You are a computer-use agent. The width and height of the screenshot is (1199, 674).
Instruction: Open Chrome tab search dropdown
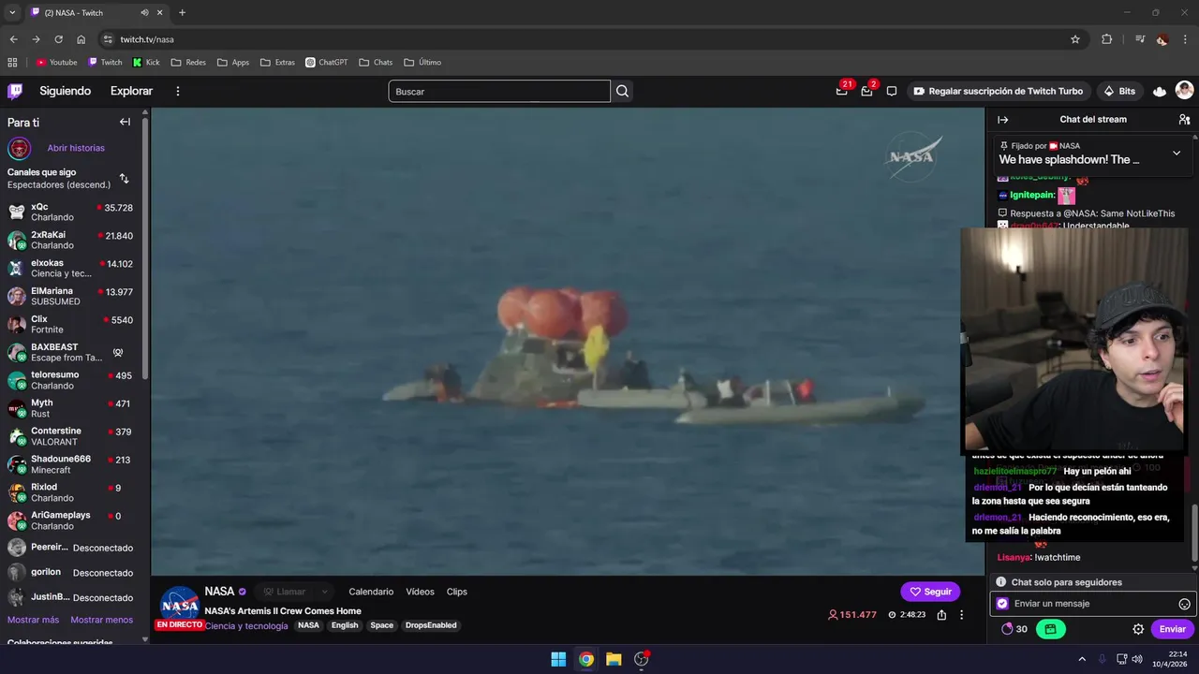(x=12, y=13)
